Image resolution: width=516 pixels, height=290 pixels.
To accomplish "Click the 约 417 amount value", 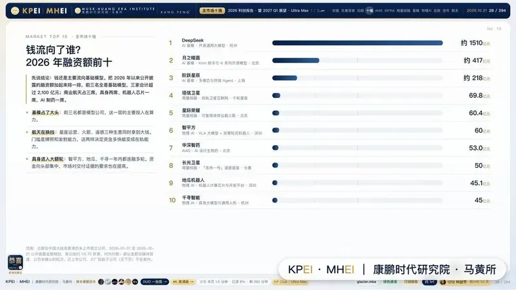I will [473, 60].
